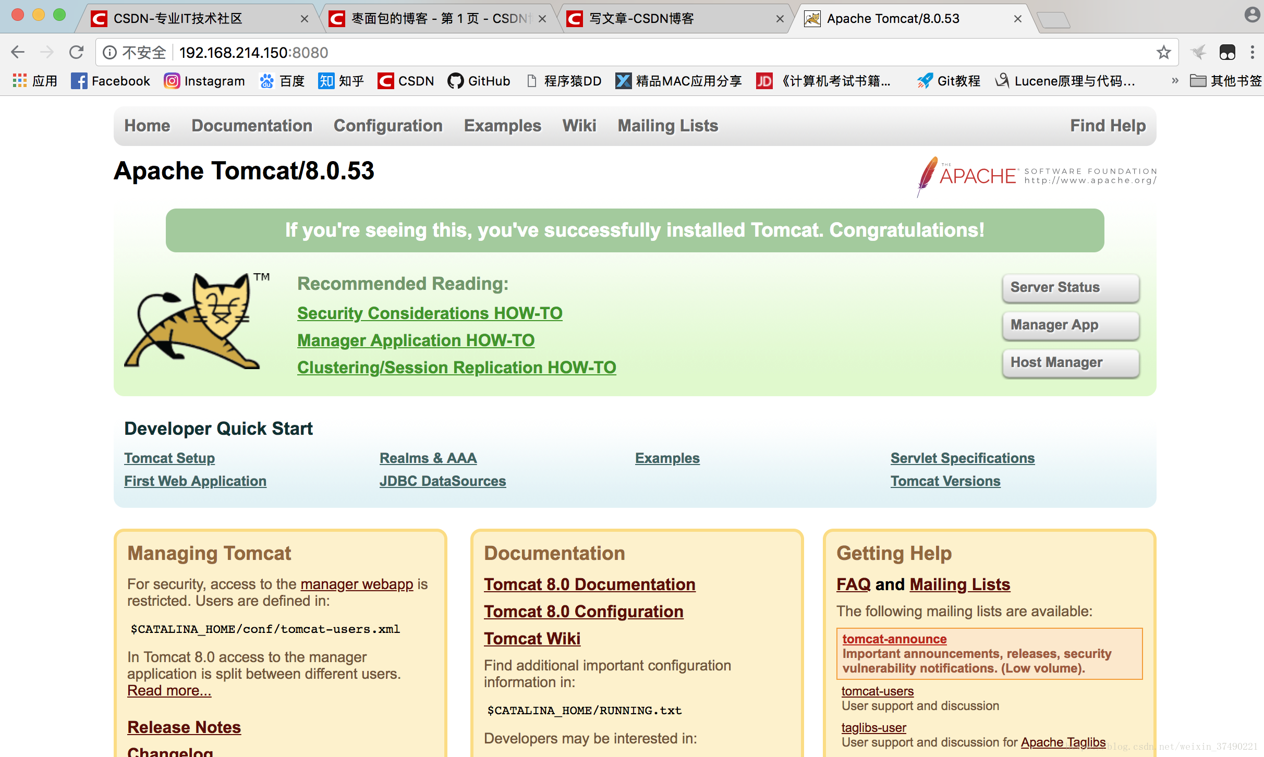Open the JDBC DataSources link
Screen dimensions: 1264x757
(x=443, y=481)
